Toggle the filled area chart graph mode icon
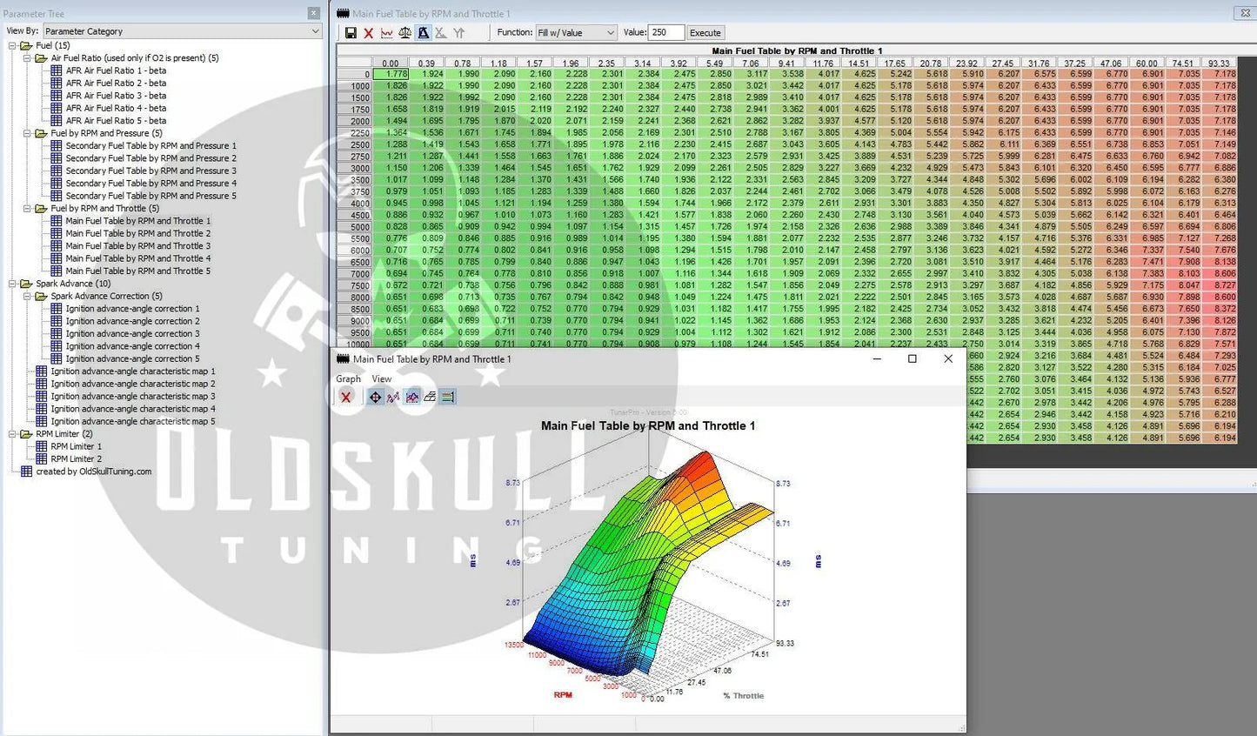The width and height of the screenshot is (1257, 736). tap(412, 397)
